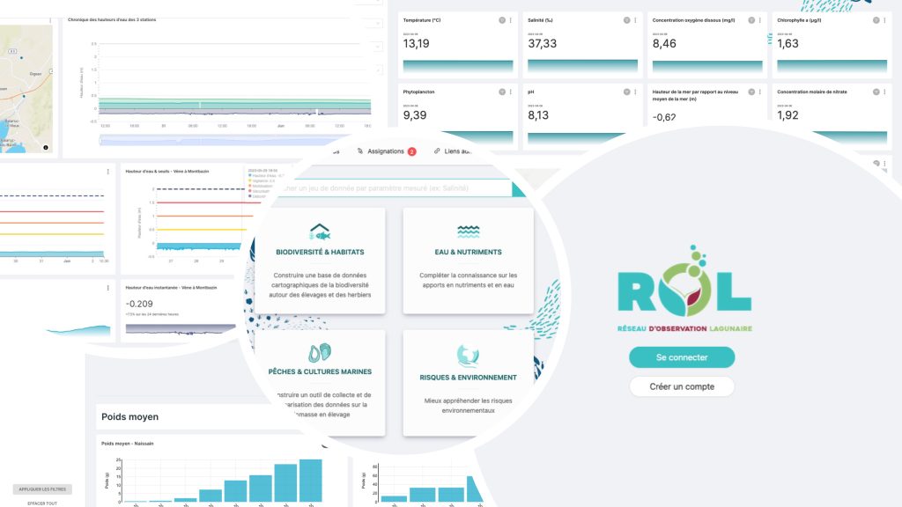Click the map thumbnail of stations

pyautogui.click(x=26, y=89)
